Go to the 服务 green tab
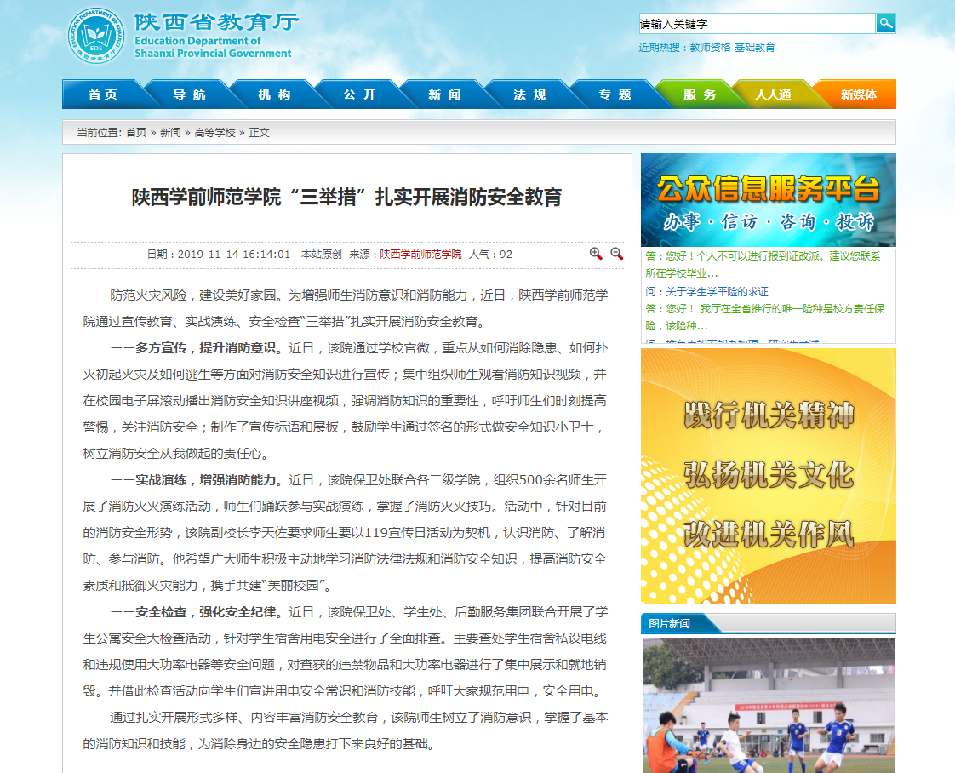This screenshot has height=773, width=955. coord(699,94)
